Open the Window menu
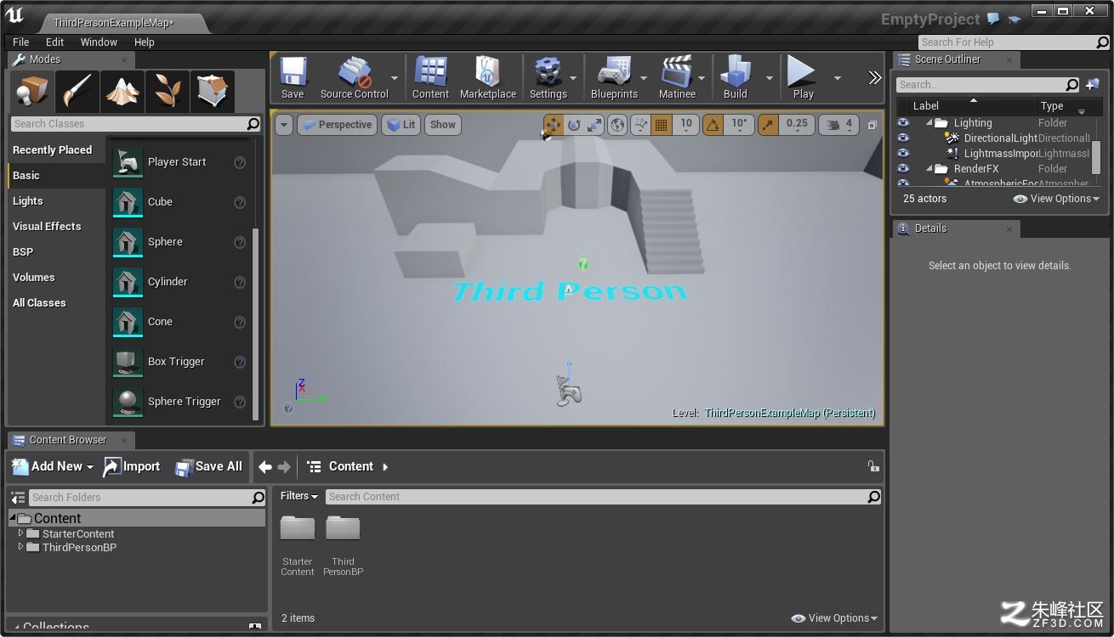 coord(99,42)
